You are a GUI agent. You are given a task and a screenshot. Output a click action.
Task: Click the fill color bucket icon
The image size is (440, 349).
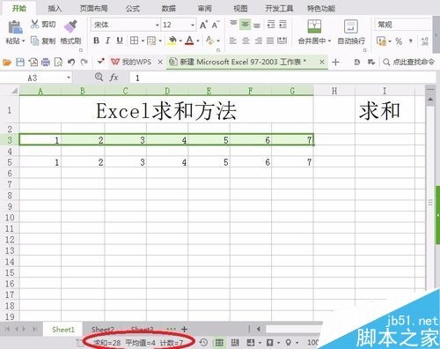pos(172,41)
